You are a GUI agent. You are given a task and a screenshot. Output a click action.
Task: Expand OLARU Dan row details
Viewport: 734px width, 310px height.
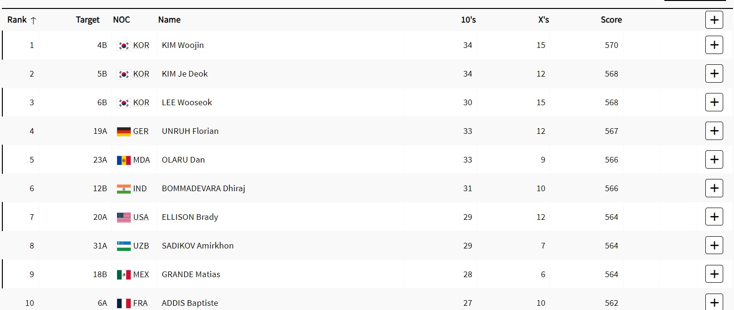pyautogui.click(x=714, y=160)
